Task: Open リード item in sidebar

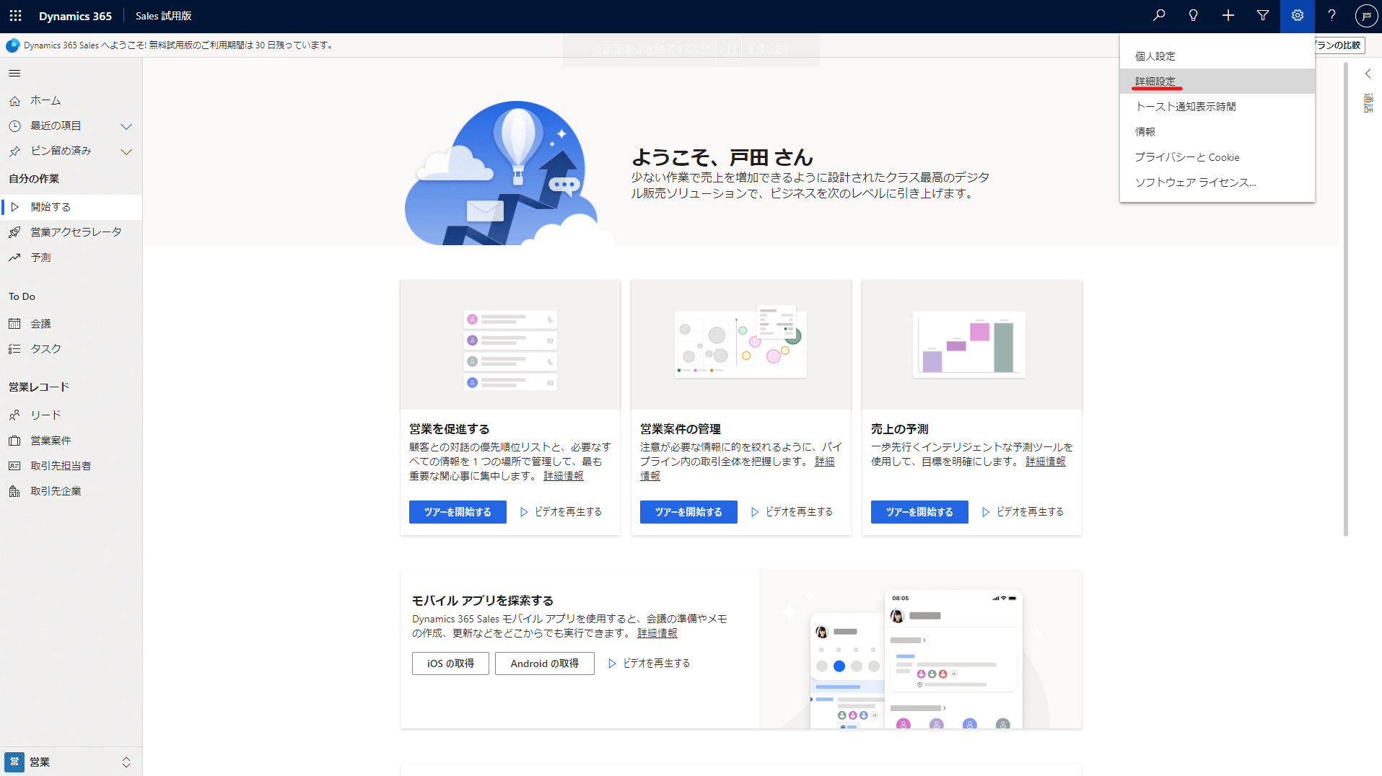Action: [71, 415]
